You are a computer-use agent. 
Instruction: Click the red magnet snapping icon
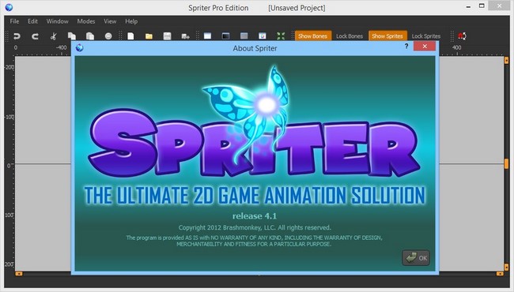click(462, 36)
